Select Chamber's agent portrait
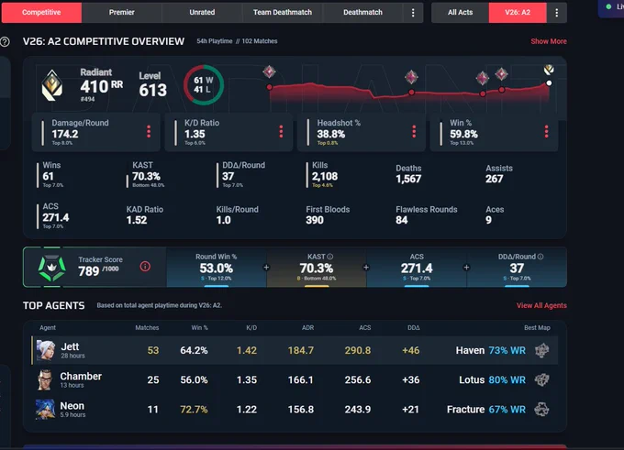The height and width of the screenshot is (450, 624). pyautogui.click(x=45, y=379)
